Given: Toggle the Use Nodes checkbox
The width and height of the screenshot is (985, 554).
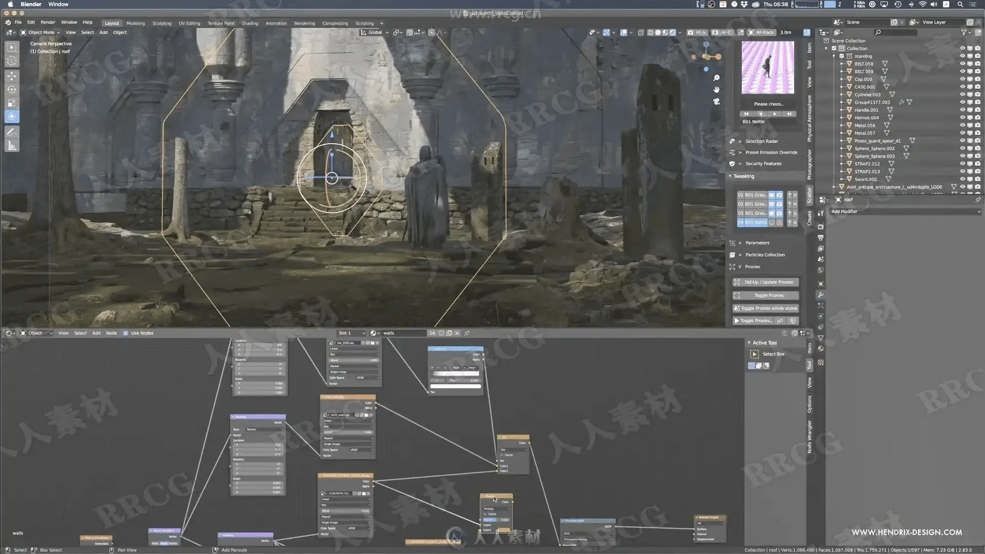Looking at the screenshot, I should click(126, 333).
